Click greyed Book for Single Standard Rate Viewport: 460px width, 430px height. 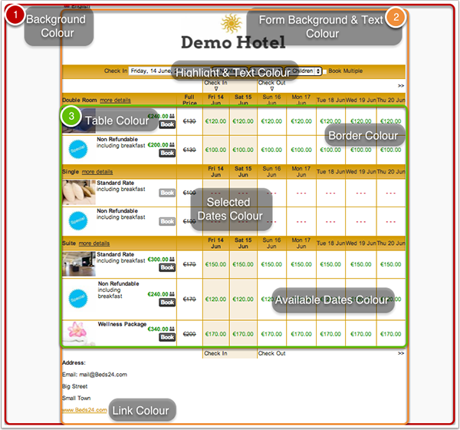click(167, 193)
